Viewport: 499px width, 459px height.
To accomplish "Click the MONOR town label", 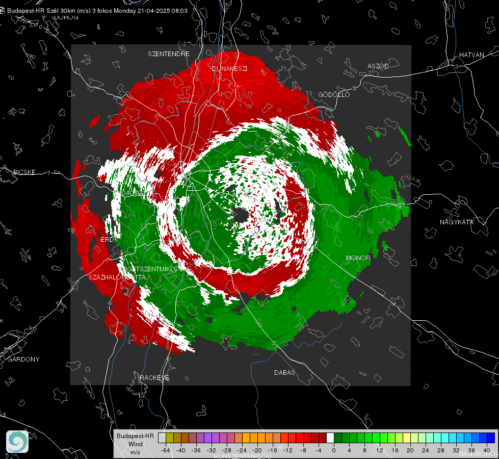I will (358, 258).
